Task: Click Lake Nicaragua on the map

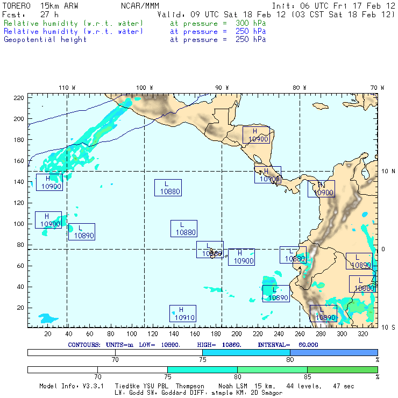Action: [x=258, y=159]
